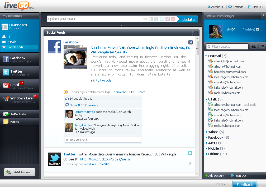266x187 pixels.
Task: Toggle Windows Live butterfly in status update bar
Action: [145, 19]
